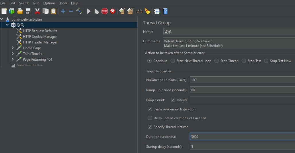Click the Clear All double-broom icon
The height and width of the screenshot is (153, 295).
(x=130, y=11)
